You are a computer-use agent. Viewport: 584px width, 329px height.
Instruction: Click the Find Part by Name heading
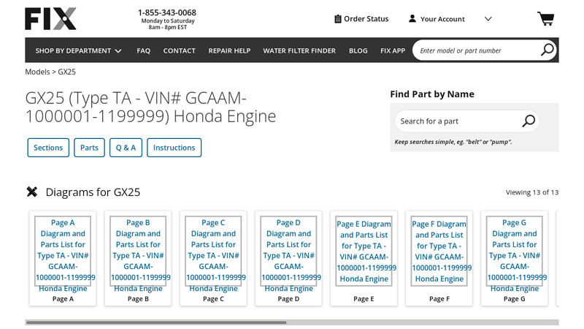tap(432, 94)
